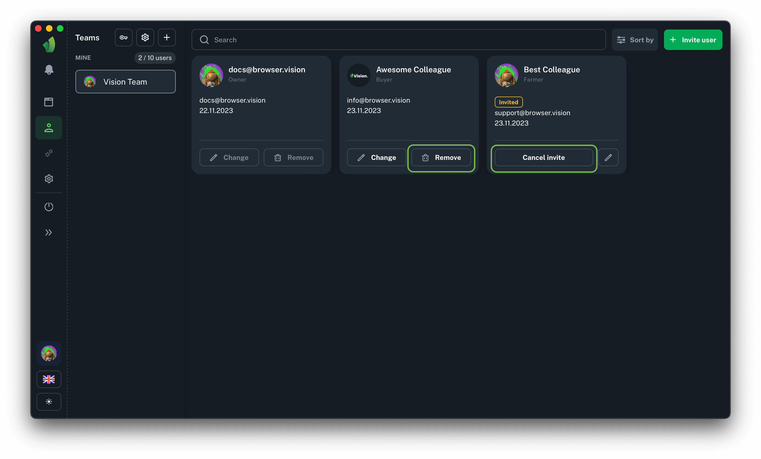Viewport: 761px width, 459px height.
Task: Select the team users sidebar icon
Action: pyautogui.click(x=49, y=128)
